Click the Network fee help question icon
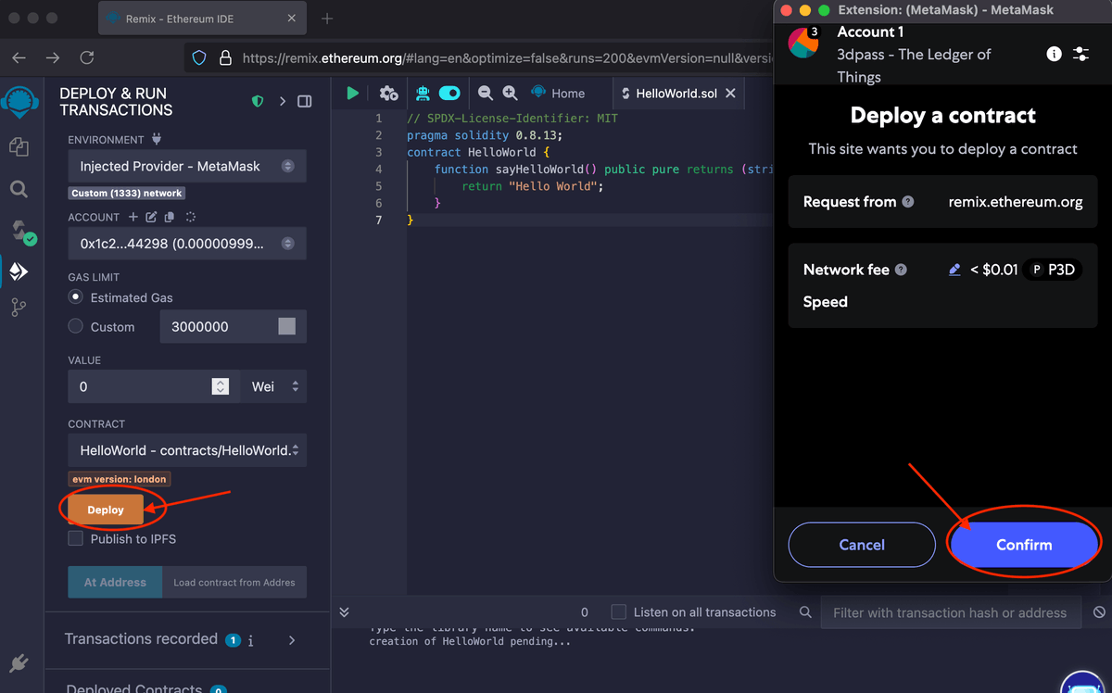Viewport: 1112px width, 693px height. coord(901,270)
